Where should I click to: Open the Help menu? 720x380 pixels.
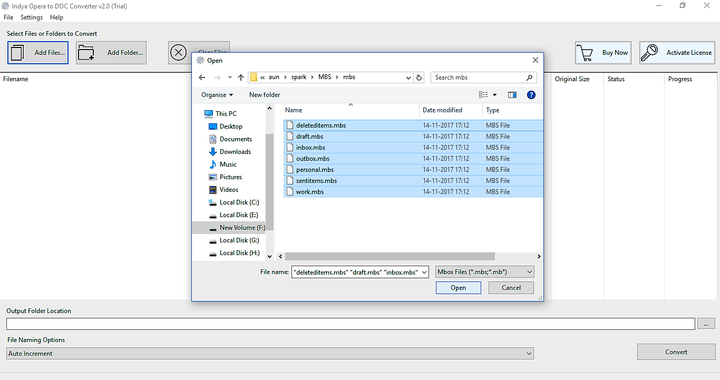click(56, 17)
